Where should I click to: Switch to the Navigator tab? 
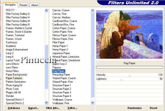click(10, 5)
